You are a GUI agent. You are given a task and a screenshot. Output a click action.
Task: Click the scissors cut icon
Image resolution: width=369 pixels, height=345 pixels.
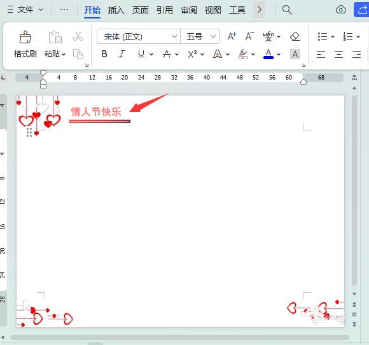(78, 36)
